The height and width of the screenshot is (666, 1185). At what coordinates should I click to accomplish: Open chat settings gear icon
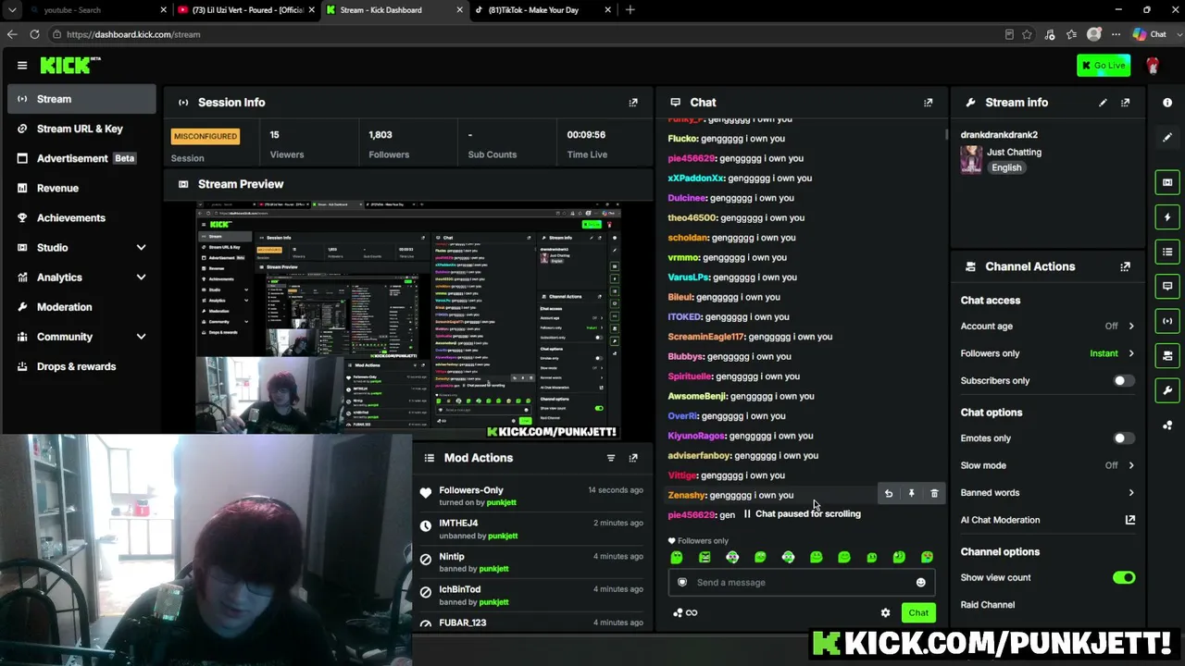coord(885,612)
